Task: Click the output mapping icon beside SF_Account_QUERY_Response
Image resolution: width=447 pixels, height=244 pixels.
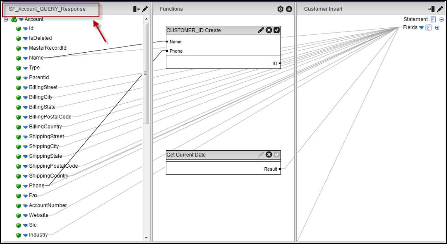Action: 136,9
